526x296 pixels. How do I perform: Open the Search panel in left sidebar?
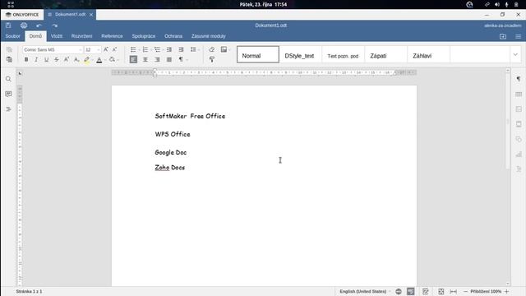tap(8, 79)
